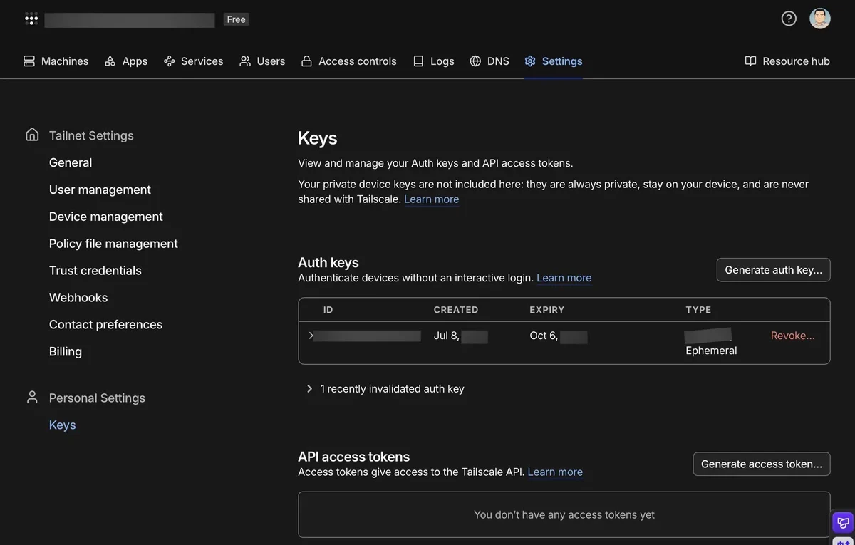Click the Tailnet Settings home icon
Image resolution: width=855 pixels, height=545 pixels.
32,134
